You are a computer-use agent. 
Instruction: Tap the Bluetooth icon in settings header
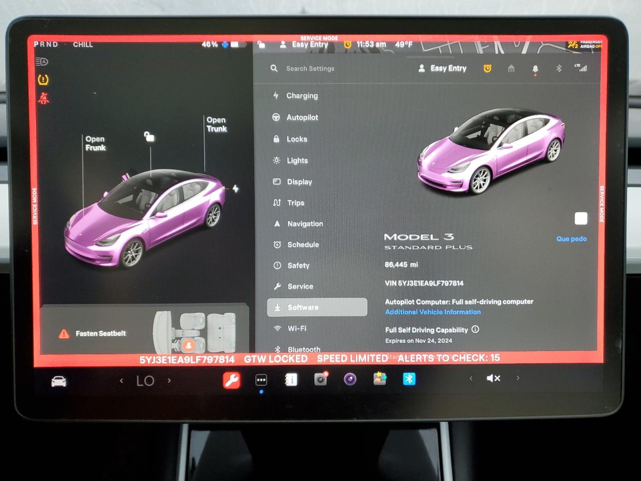click(x=559, y=68)
